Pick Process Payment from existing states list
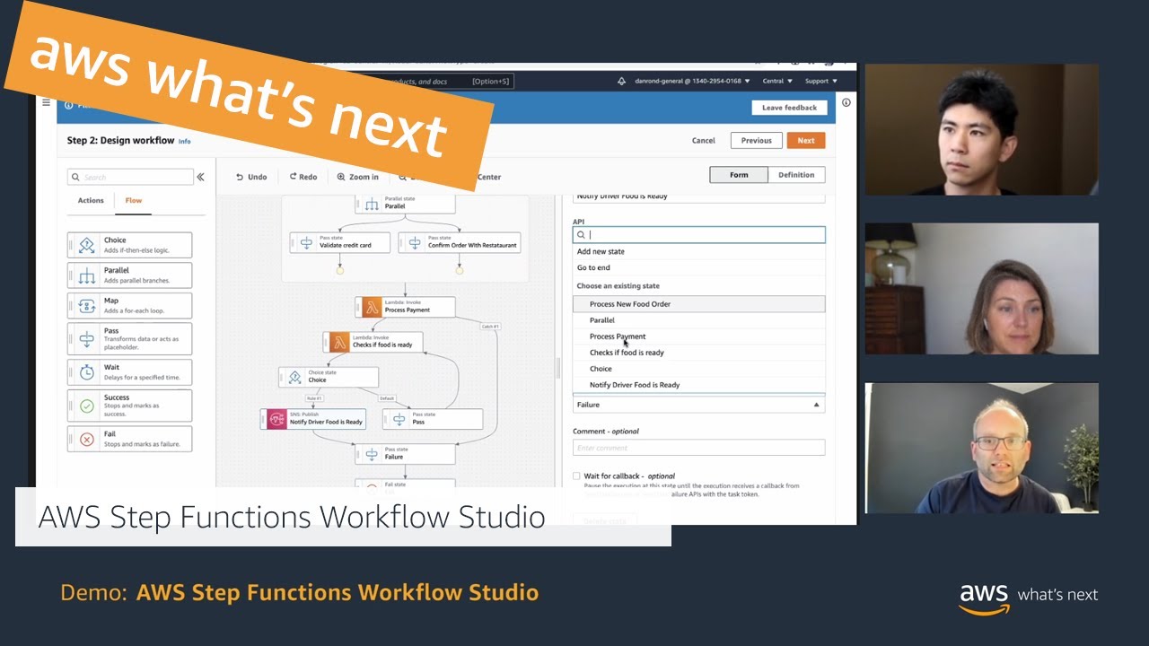Image resolution: width=1149 pixels, height=646 pixels. pos(698,336)
